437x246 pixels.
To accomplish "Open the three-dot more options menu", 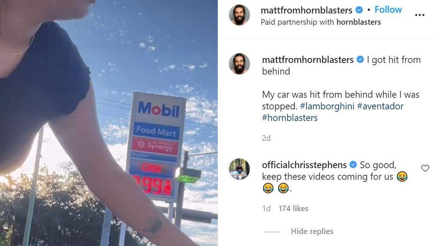I will pyautogui.click(x=419, y=15).
